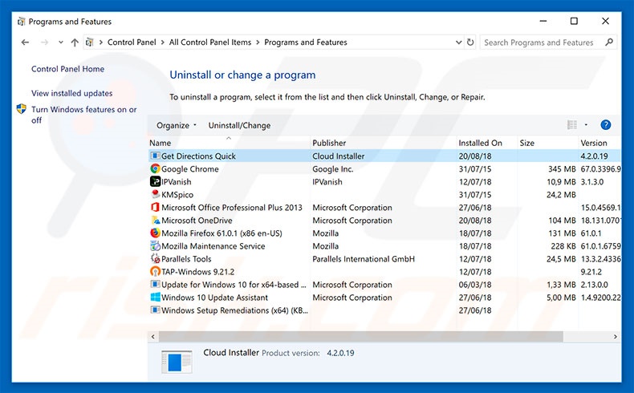Click Parallels International GmbH publisher cell

(x=364, y=259)
